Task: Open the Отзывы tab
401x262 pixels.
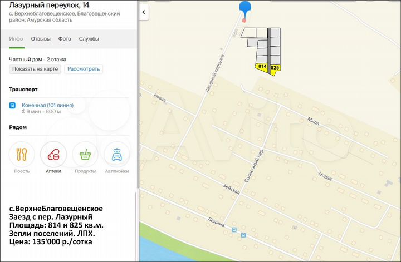Action: pyautogui.click(x=41, y=39)
